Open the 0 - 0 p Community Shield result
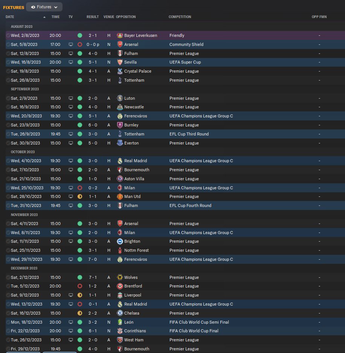Image resolution: width=345 pixels, height=353 pixels. coord(93,44)
